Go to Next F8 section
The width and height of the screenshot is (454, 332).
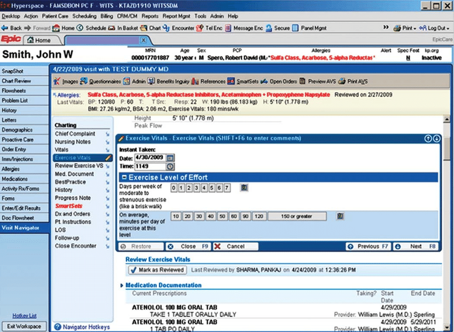point(416,246)
